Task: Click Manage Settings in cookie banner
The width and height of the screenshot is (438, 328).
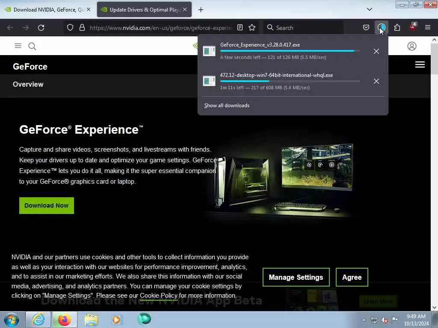Action: pos(296,277)
